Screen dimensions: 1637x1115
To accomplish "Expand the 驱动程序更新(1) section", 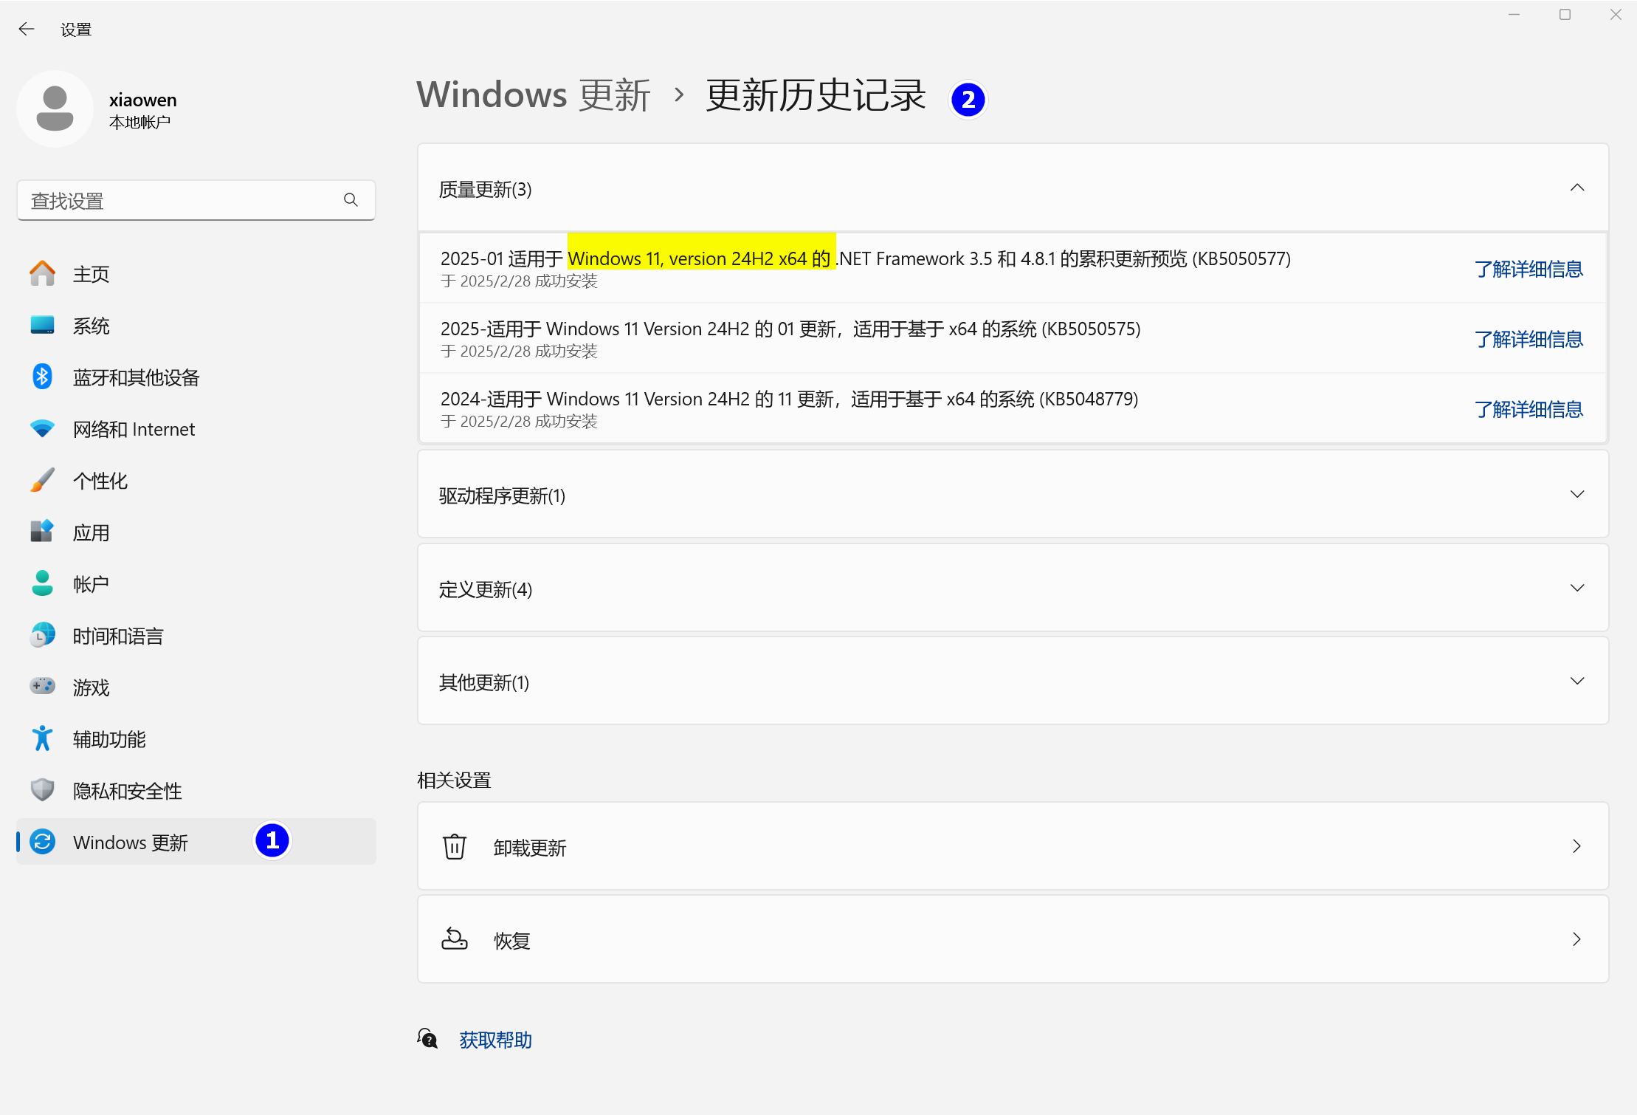I will [x=1576, y=494].
